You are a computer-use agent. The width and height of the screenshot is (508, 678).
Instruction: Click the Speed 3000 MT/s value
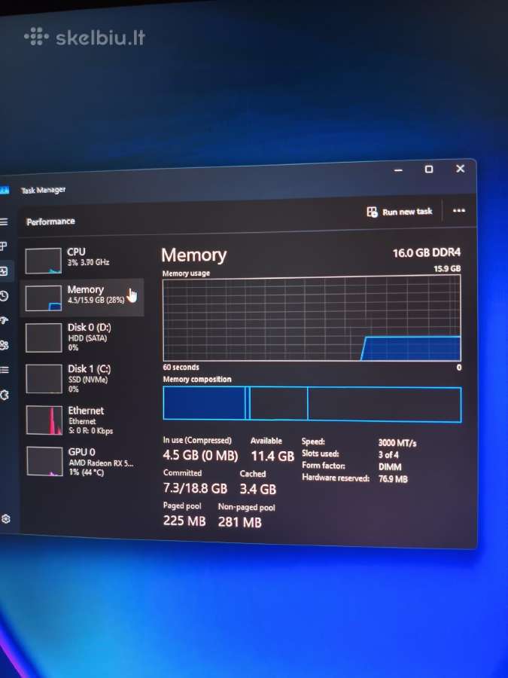pos(397,443)
